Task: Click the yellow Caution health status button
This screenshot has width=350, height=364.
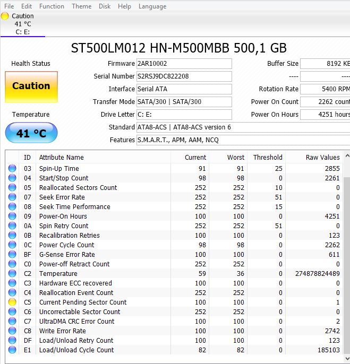Action: point(31,87)
